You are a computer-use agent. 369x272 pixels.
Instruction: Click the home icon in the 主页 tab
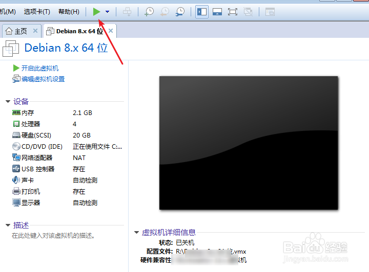click(9, 31)
